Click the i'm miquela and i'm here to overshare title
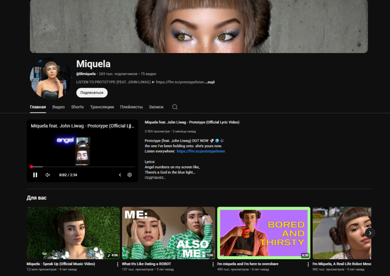 248,264
